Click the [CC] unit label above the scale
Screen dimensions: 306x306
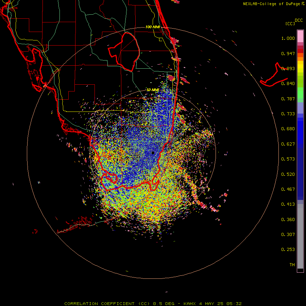click(290, 23)
